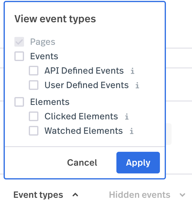Check the Clicked Elements box
This screenshot has height=205, width=192.
(34, 116)
